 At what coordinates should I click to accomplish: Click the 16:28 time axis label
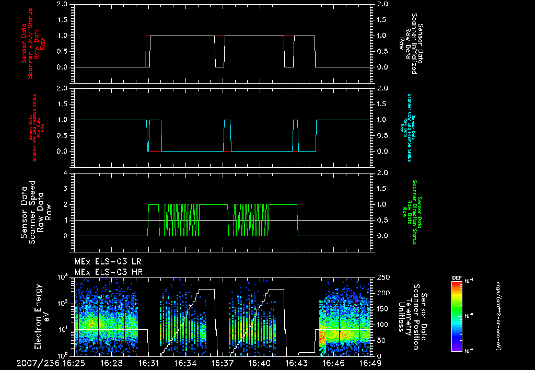tap(112, 364)
